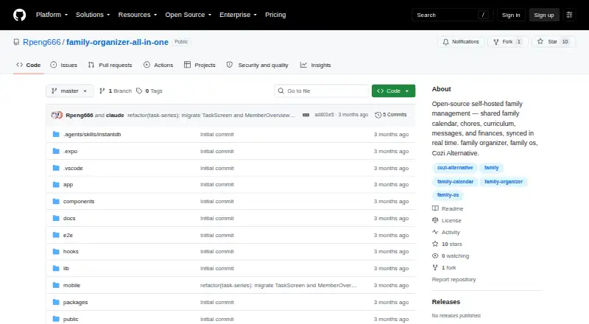Expand the Solutions dropdown menu
Image resolution: width=589 pixels, height=324 pixels.
(x=93, y=15)
